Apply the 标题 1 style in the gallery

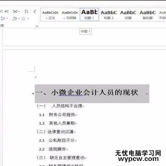click(89, 15)
